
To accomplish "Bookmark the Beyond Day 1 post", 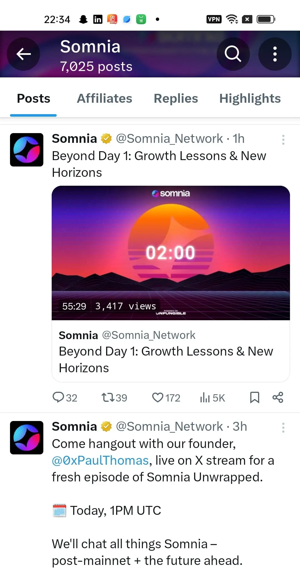I will 254,398.
